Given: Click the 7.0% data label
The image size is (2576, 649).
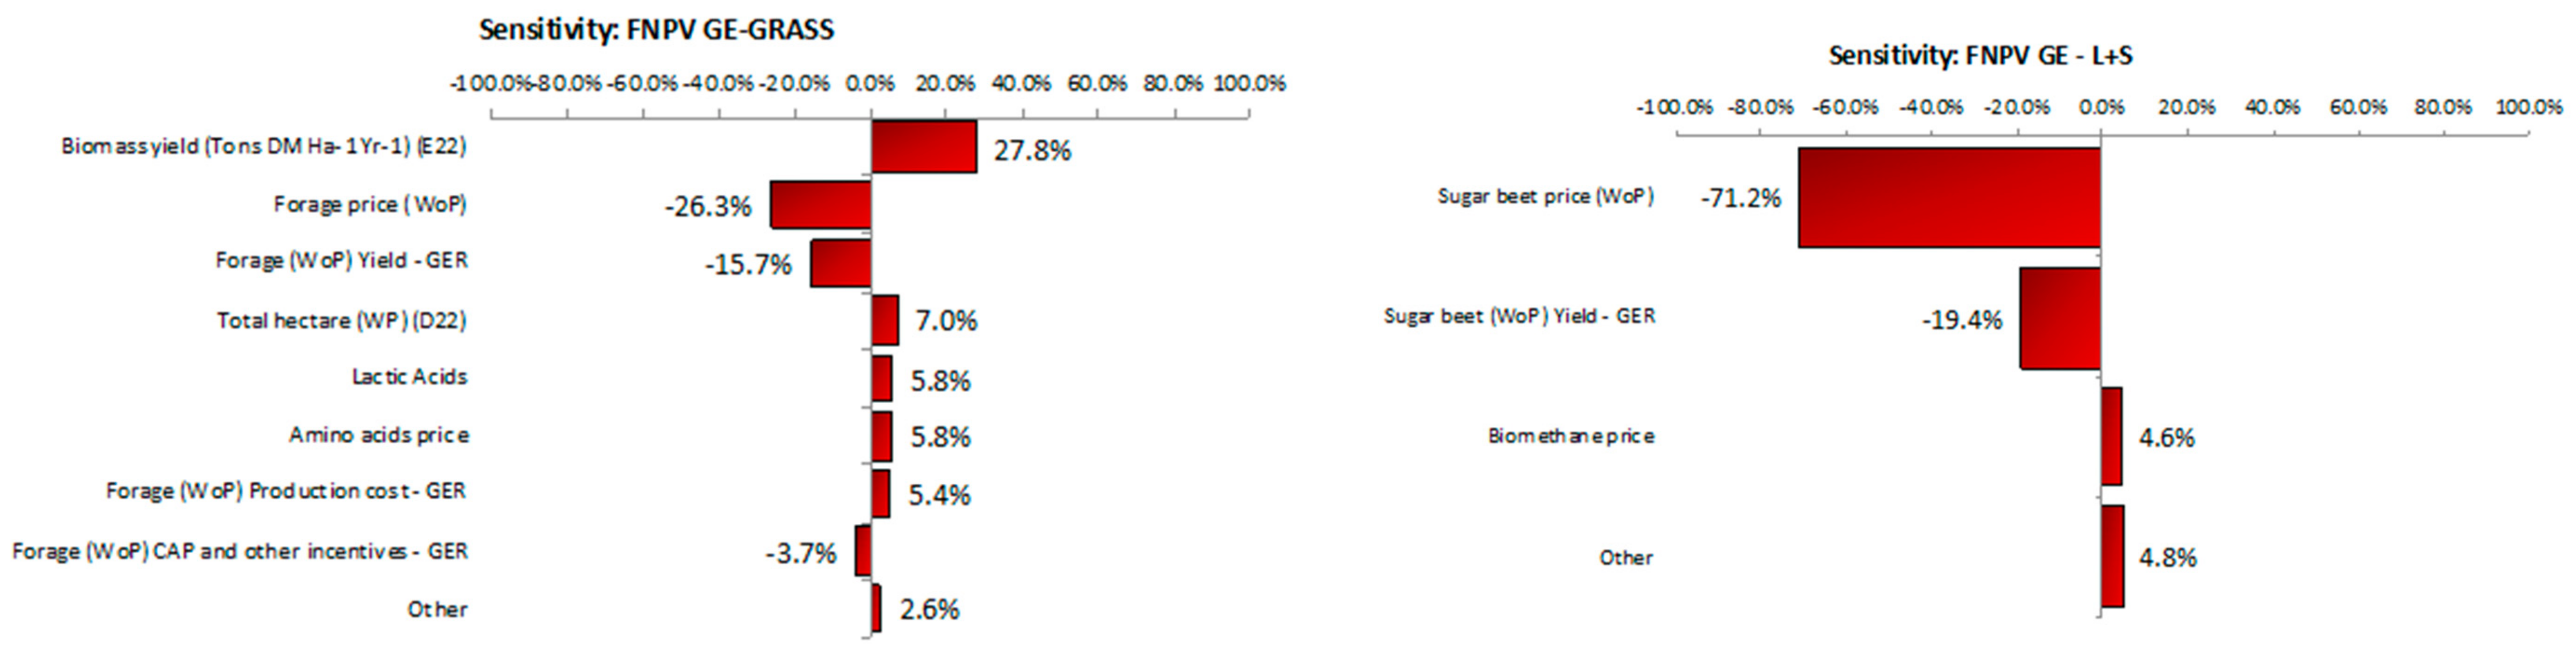Looking at the screenshot, I should (x=946, y=321).
